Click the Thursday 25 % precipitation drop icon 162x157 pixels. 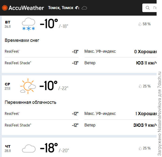140,148
